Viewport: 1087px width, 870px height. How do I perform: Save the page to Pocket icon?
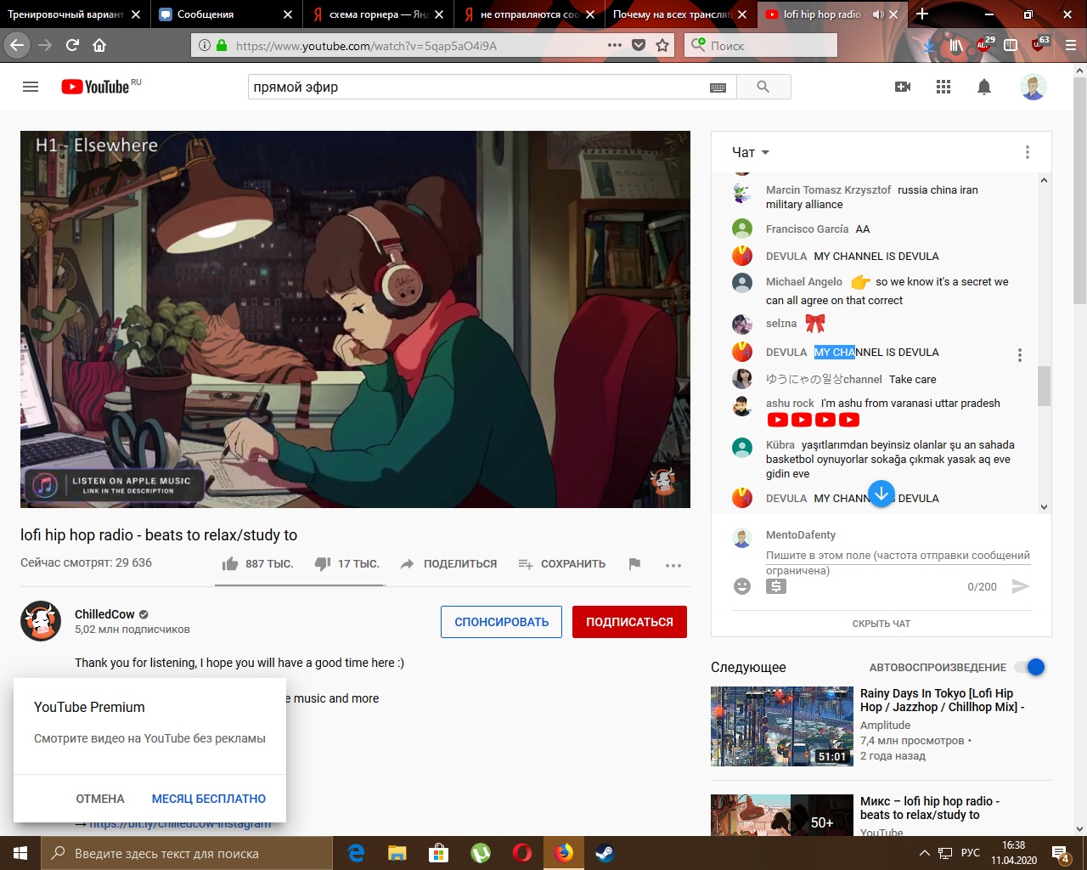(639, 45)
